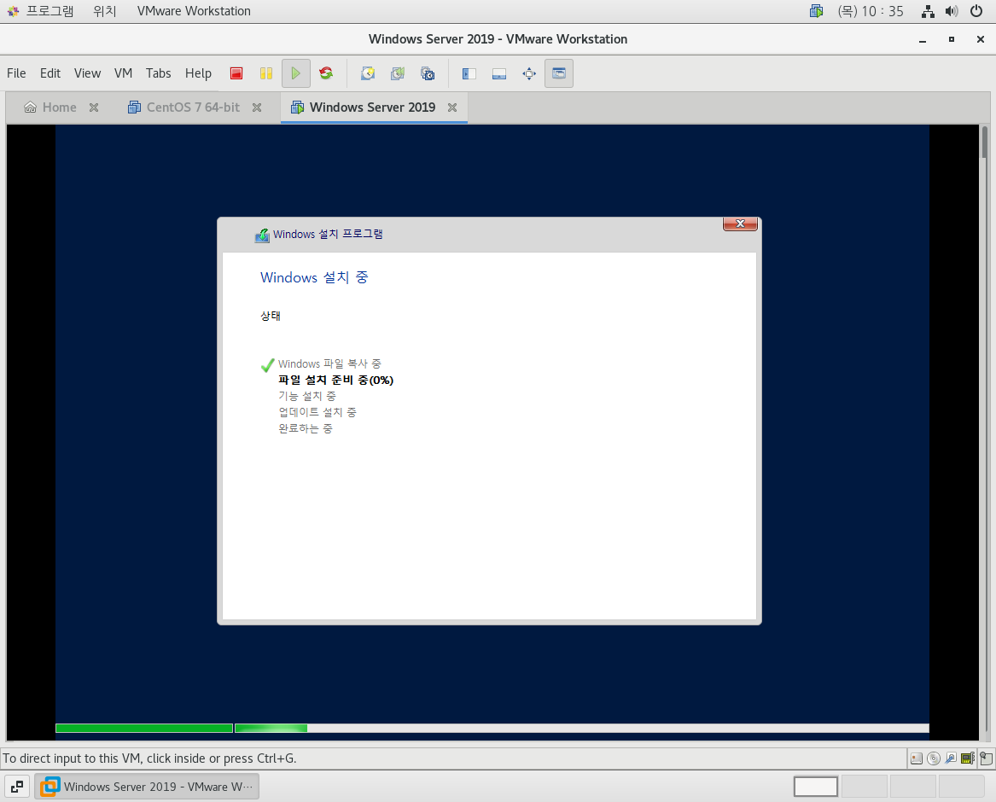Image resolution: width=996 pixels, height=802 pixels.
Task: Open the 위치 places menu
Action: pyautogui.click(x=105, y=11)
